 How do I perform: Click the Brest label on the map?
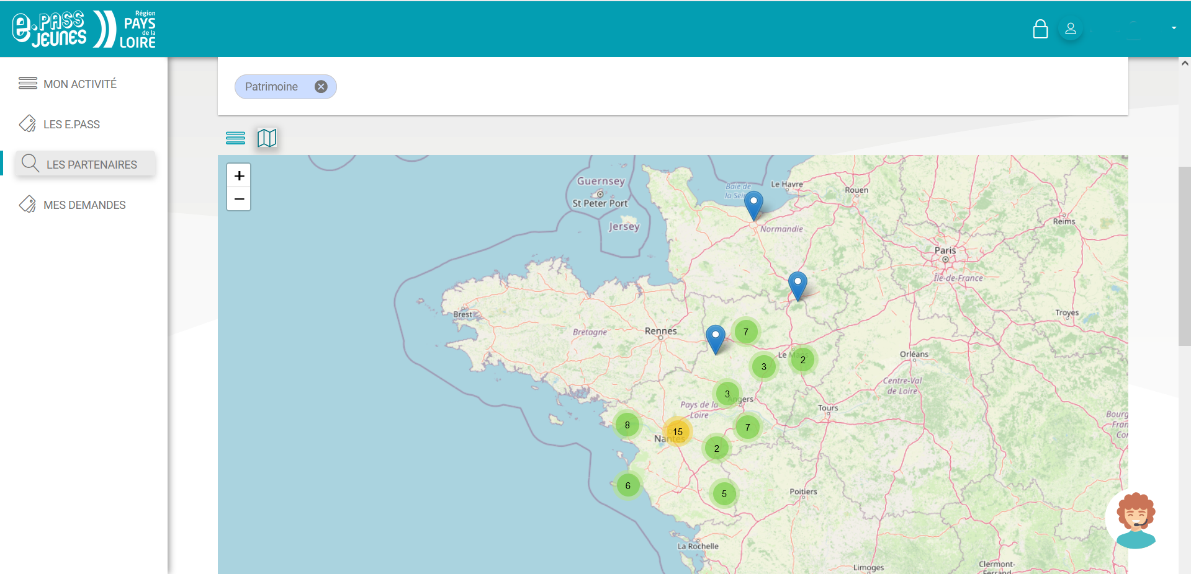(462, 314)
